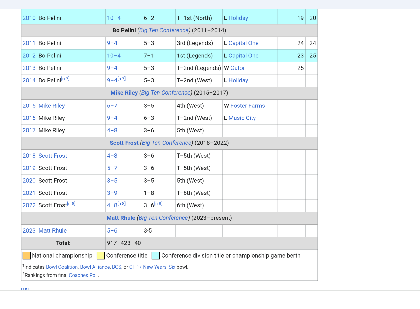Open the 2021 season link
Screen dimensions: 420x309
coord(29,193)
